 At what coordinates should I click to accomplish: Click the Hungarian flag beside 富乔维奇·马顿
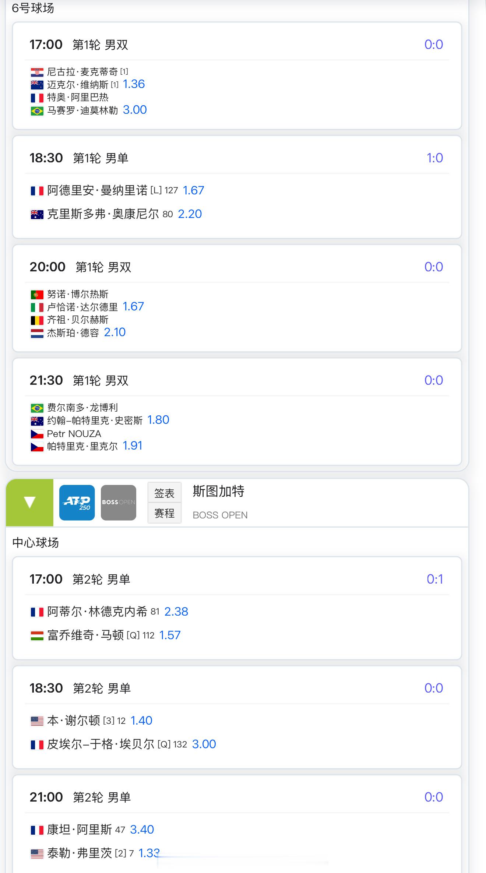click(37, 636)
